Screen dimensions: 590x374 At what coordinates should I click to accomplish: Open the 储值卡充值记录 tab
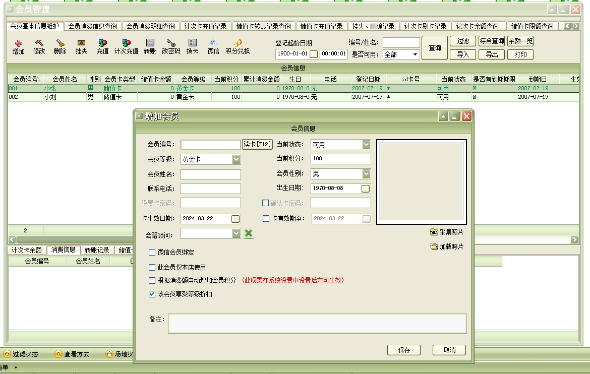(x=321, y=26)
